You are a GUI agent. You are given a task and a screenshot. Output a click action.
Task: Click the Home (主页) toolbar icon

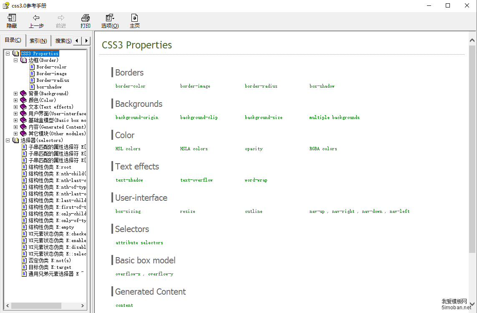[x=134, y=18]
